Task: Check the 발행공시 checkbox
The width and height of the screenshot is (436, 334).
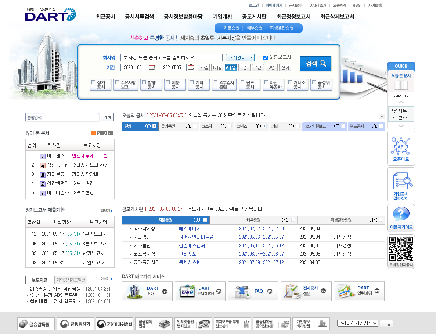Action: click(144, 82)
